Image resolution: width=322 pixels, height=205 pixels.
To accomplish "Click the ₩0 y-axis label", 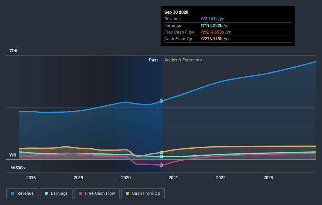I will coord(13,155).
